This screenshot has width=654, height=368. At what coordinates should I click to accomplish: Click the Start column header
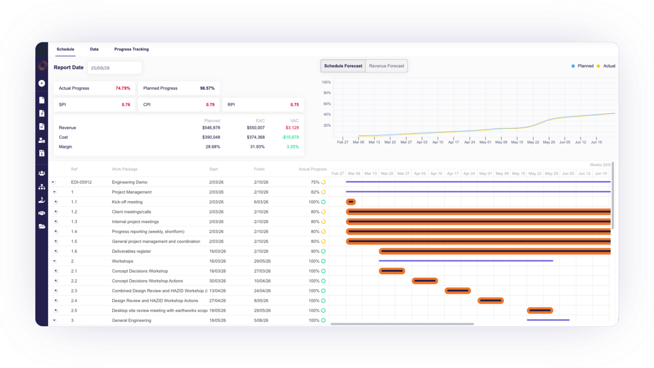(x=213, y=169)
